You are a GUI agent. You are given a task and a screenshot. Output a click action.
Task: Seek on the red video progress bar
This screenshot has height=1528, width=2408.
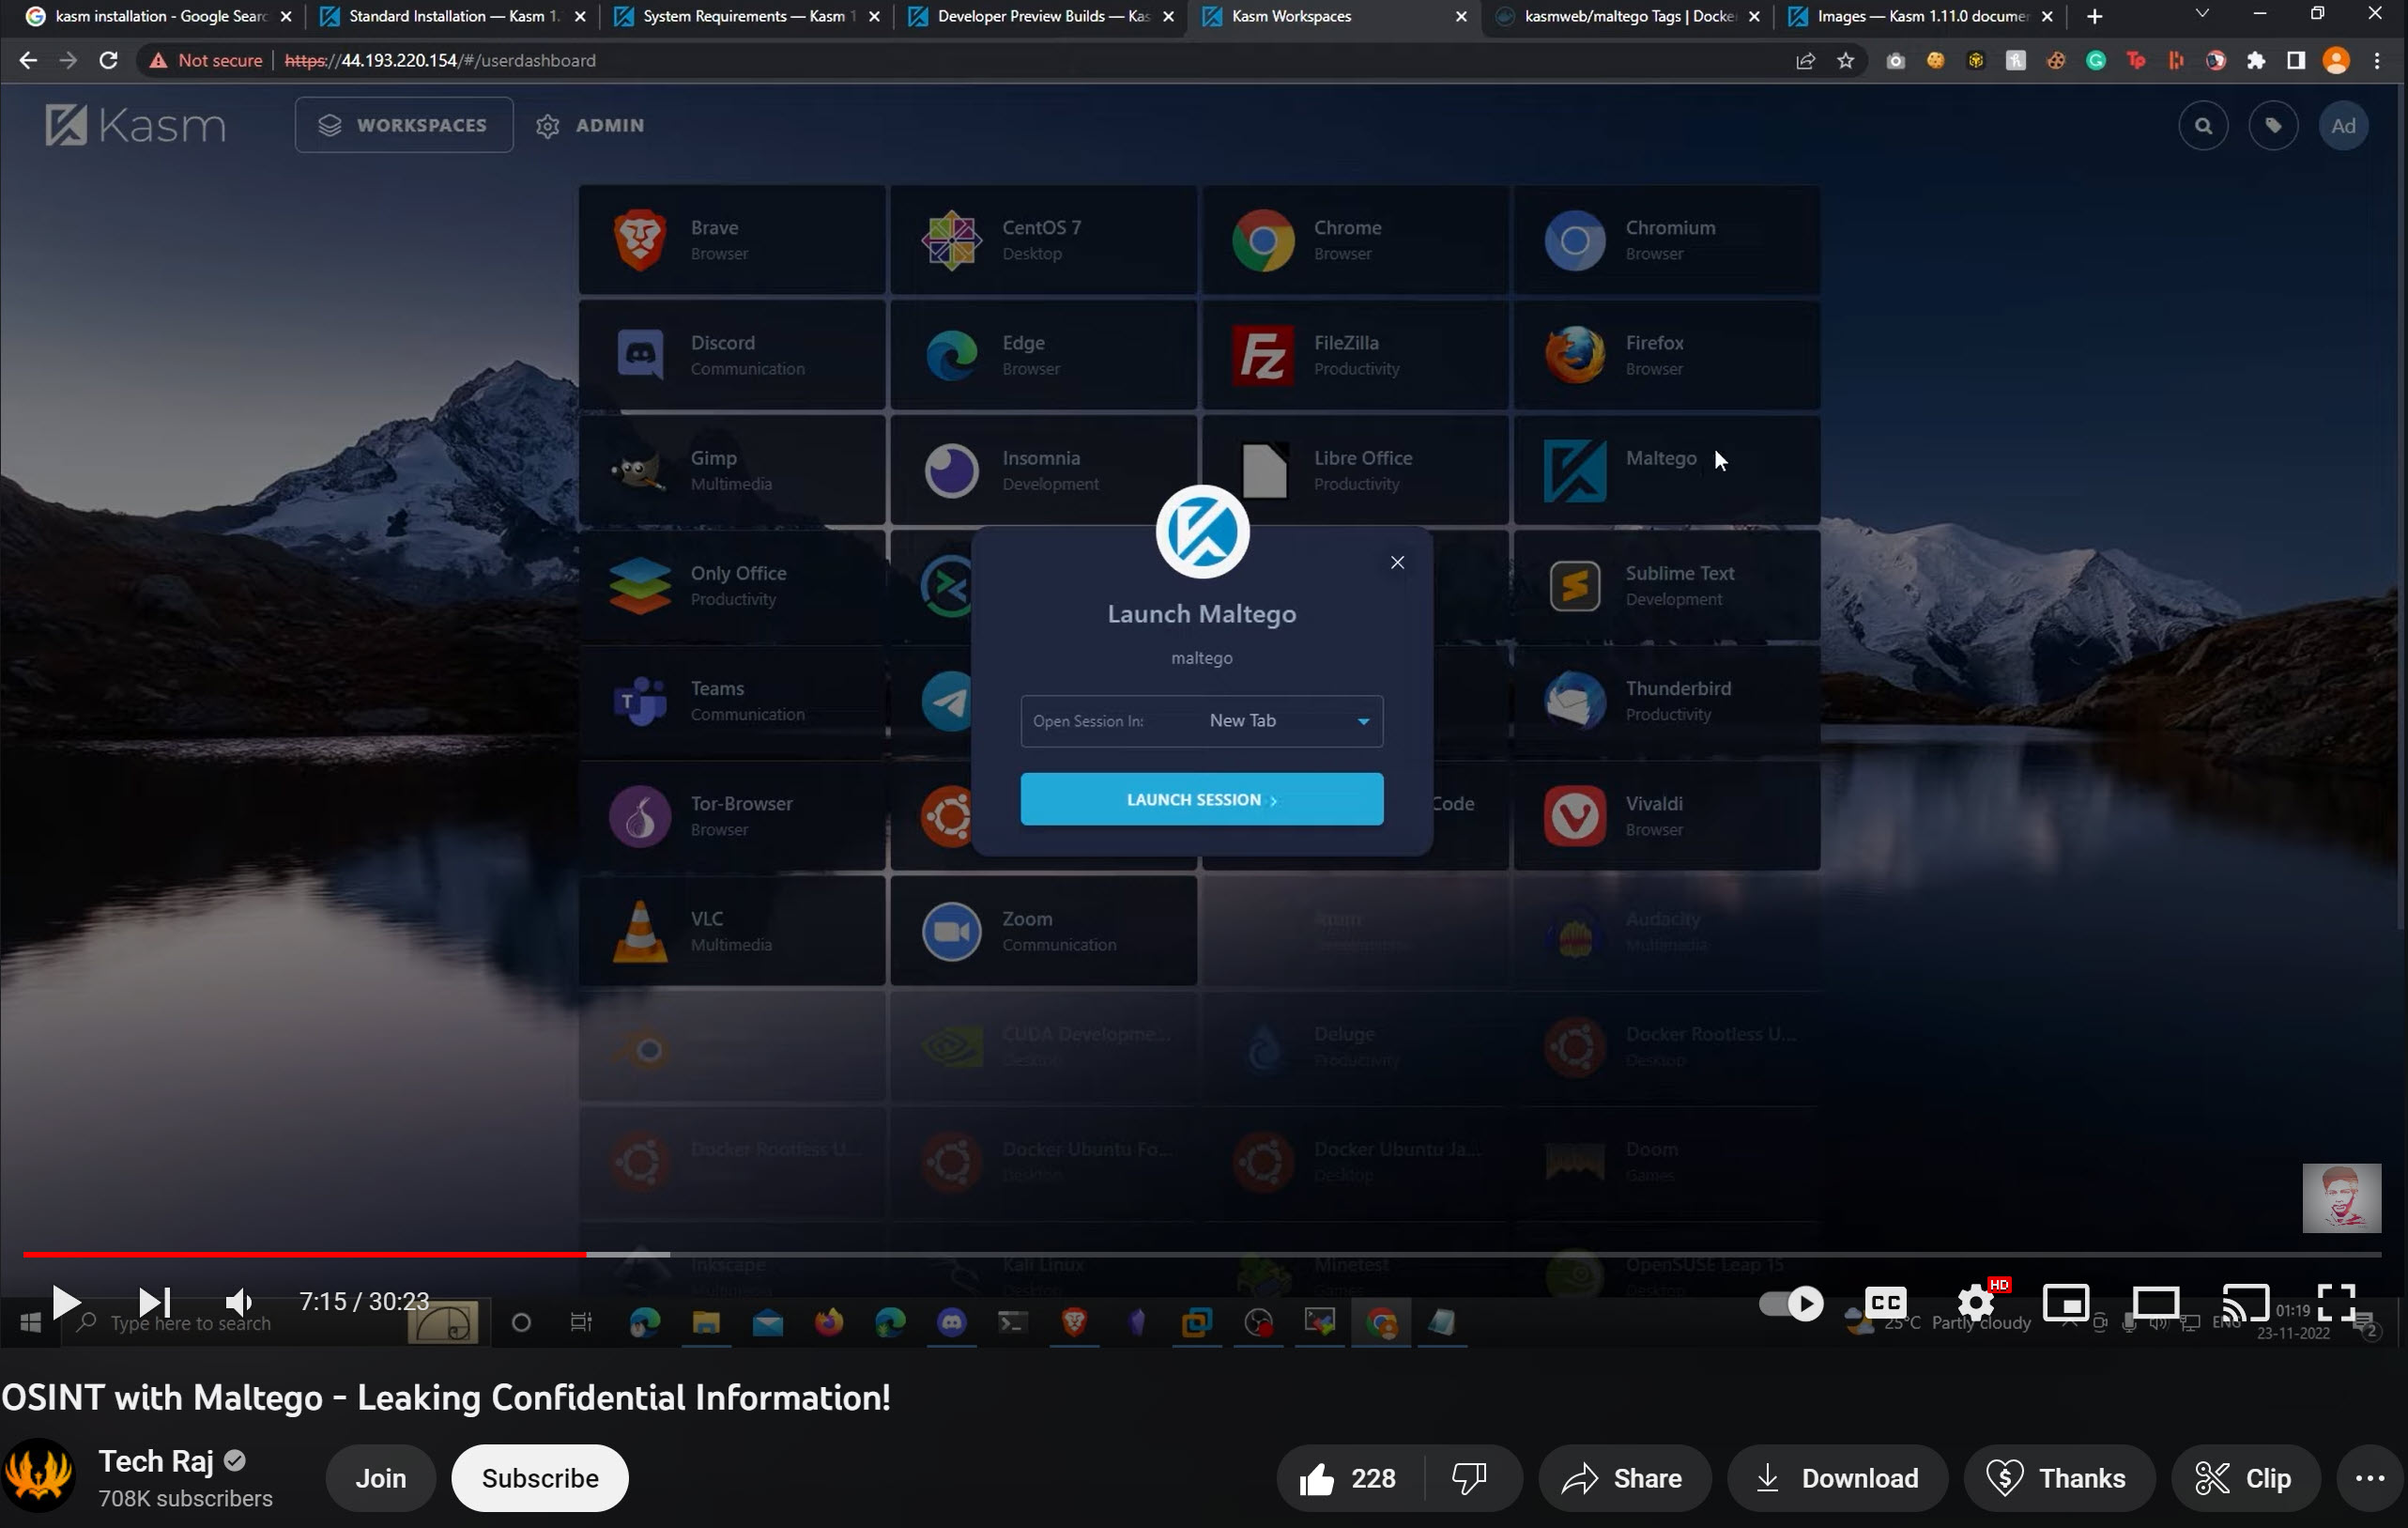click(300, 1254)
